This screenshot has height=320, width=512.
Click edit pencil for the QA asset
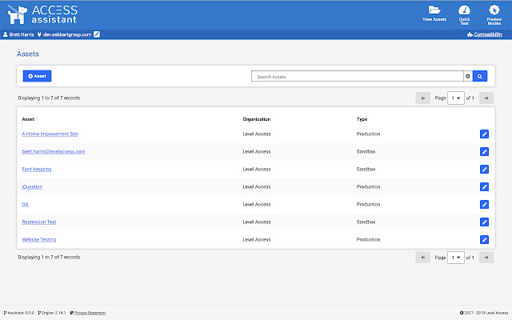click(484, 204)
